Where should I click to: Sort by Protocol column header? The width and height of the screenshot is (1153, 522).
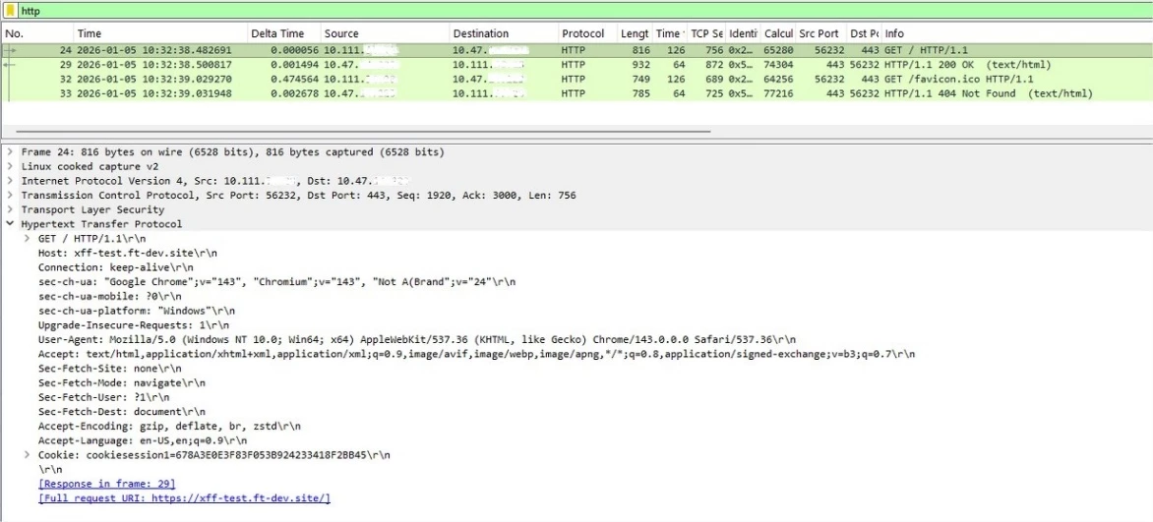[x=586, y=33]
